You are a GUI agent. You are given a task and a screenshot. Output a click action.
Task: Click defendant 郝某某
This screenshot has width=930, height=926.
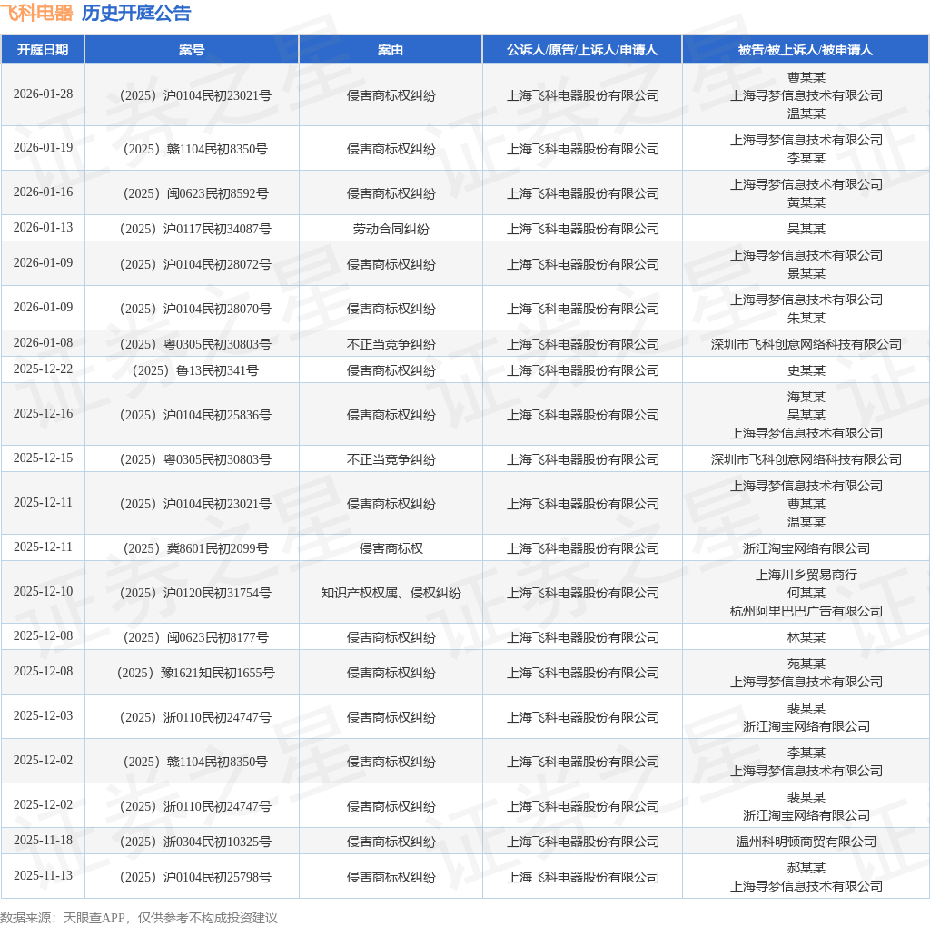click(806, 868)
